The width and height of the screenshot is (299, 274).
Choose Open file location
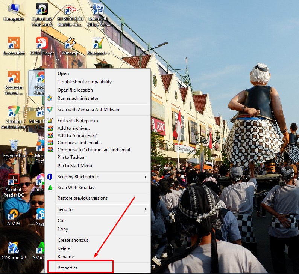point(97,90)
